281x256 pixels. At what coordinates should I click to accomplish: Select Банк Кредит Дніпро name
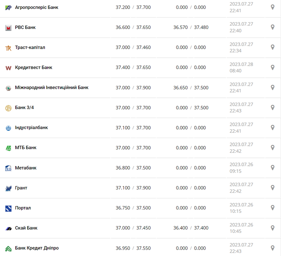pos(37,248)
